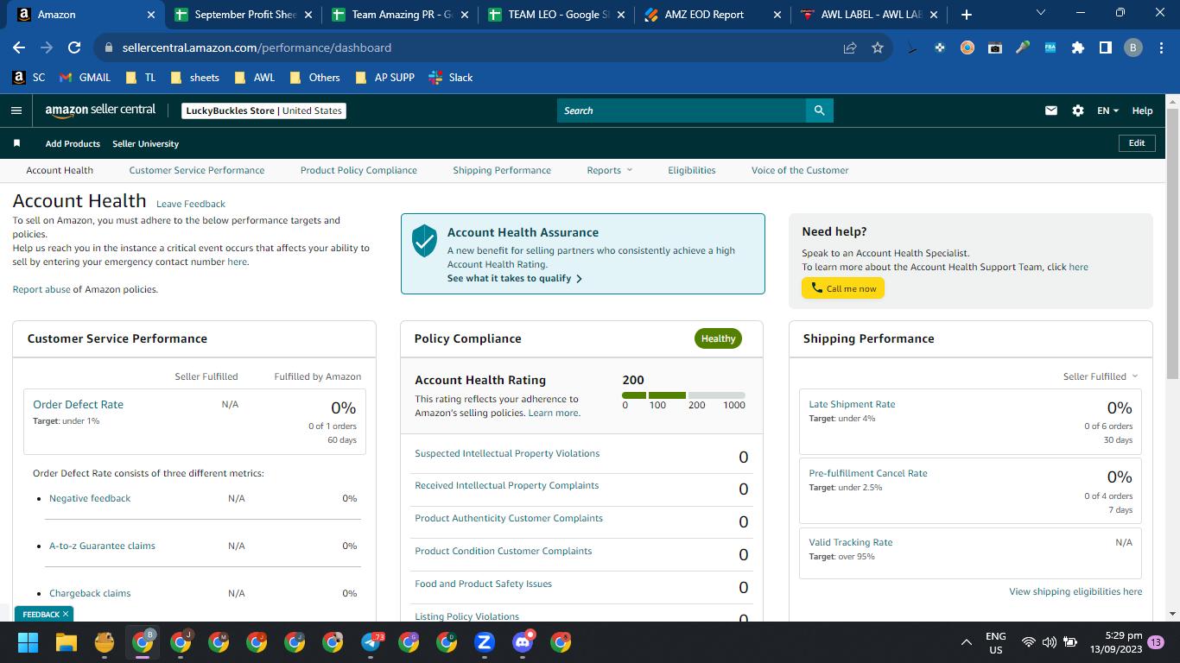Open the Customer Service Performance tab
Screen dimensions: 1180x663
point(197,170)
